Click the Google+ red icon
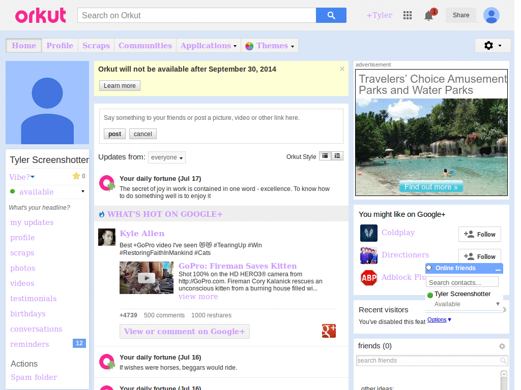 pyautogui.click(x=329, y=331)
